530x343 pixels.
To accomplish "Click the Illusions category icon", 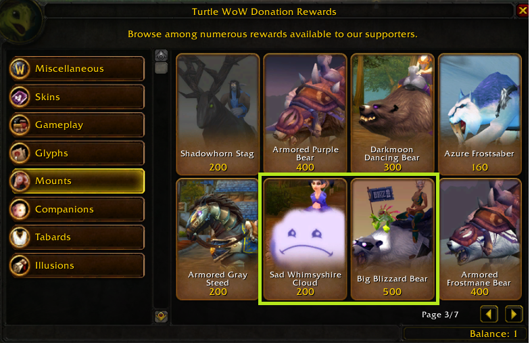I will tap(20, 265).
